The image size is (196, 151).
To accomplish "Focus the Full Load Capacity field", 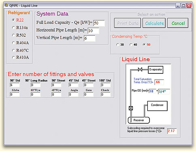I will tap(99, 23).
